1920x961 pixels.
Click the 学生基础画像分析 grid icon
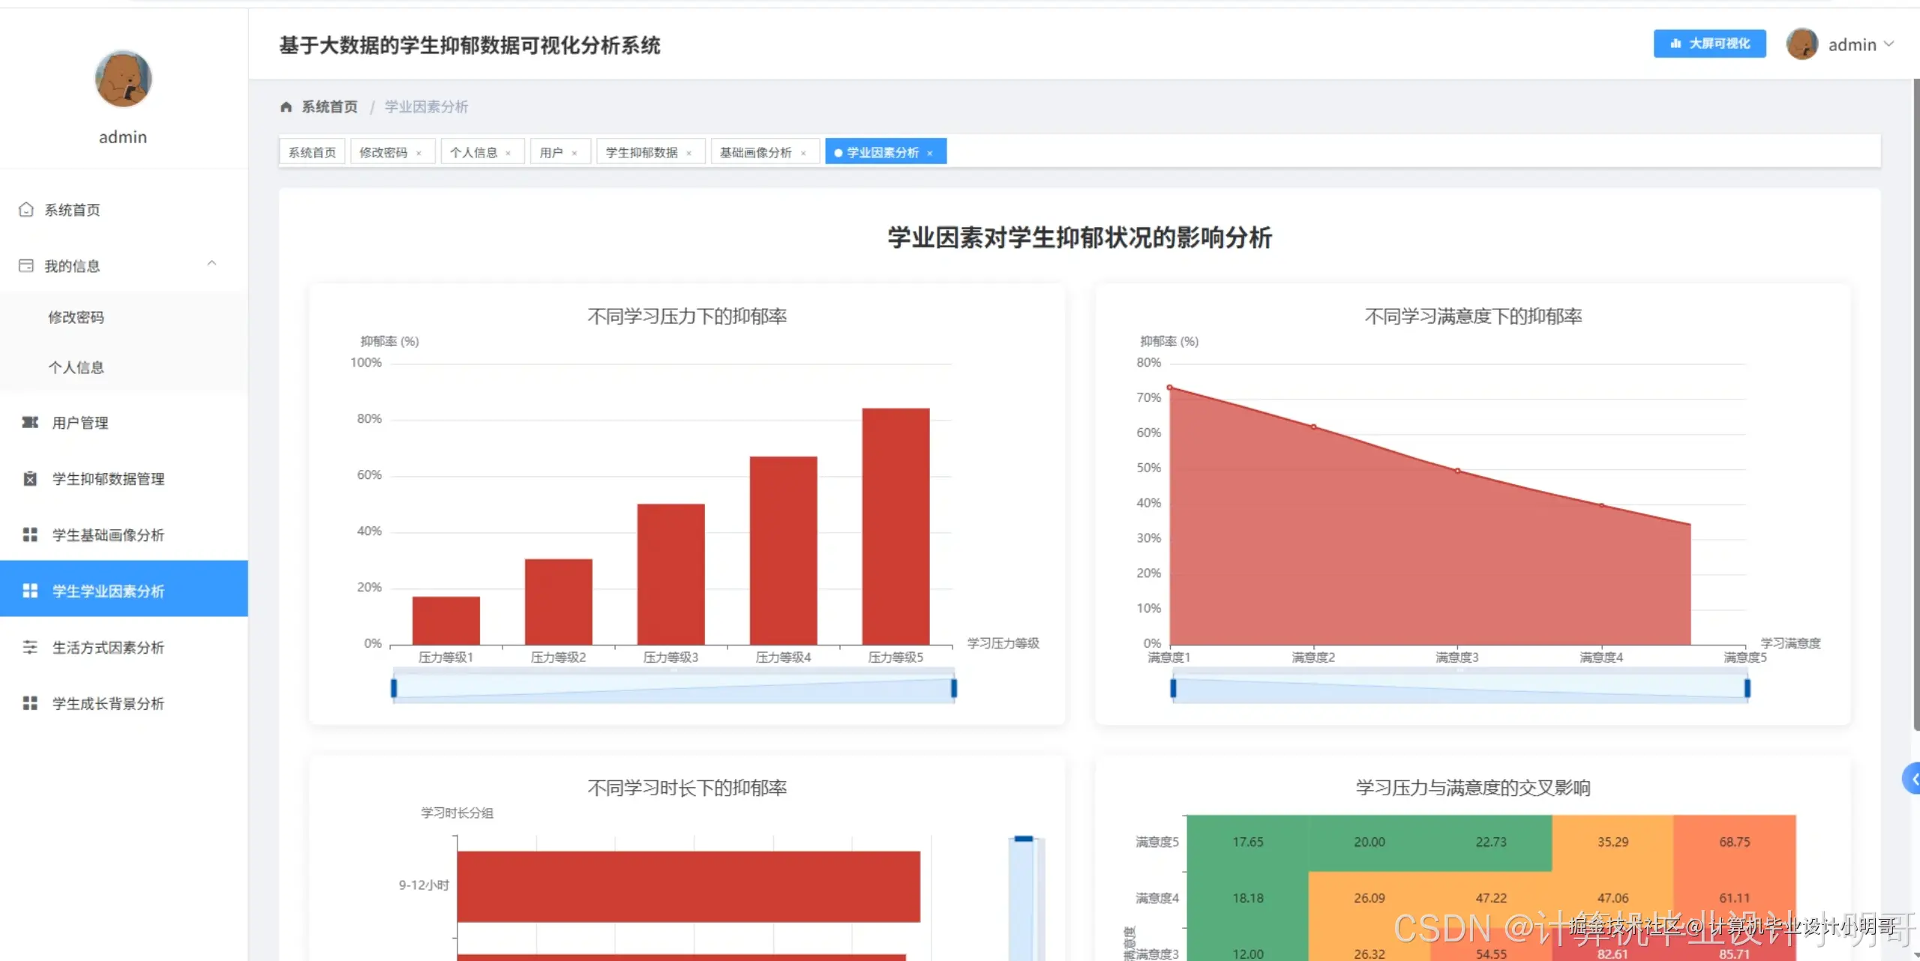tap(30, 535)
